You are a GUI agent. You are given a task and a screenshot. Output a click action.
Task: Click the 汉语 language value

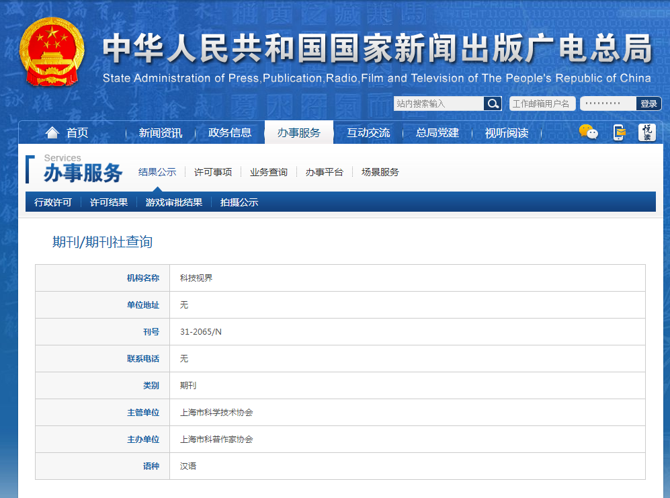[x=188, y=466]
